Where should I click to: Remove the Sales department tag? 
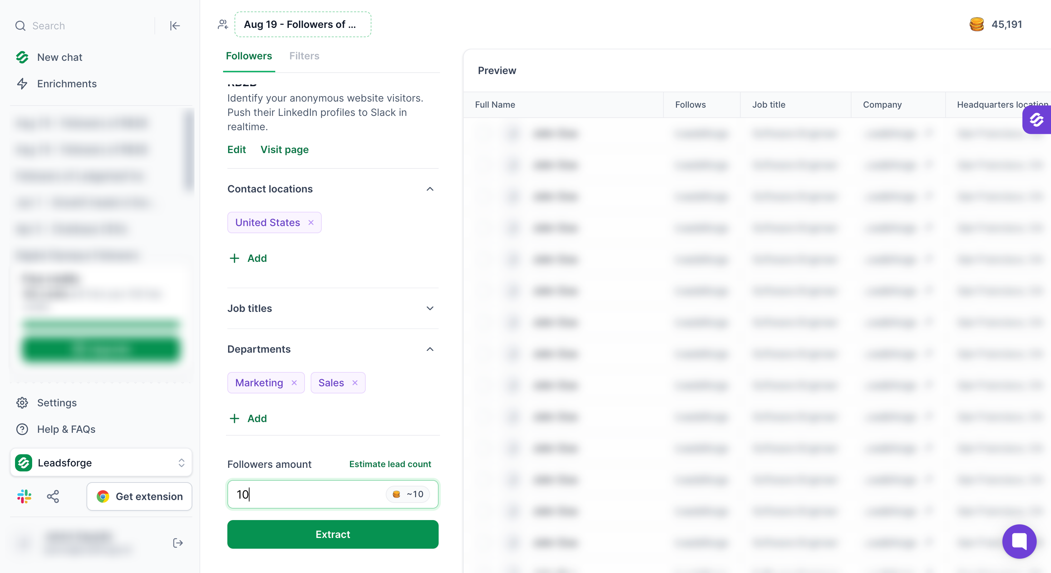tap(355, 383)
